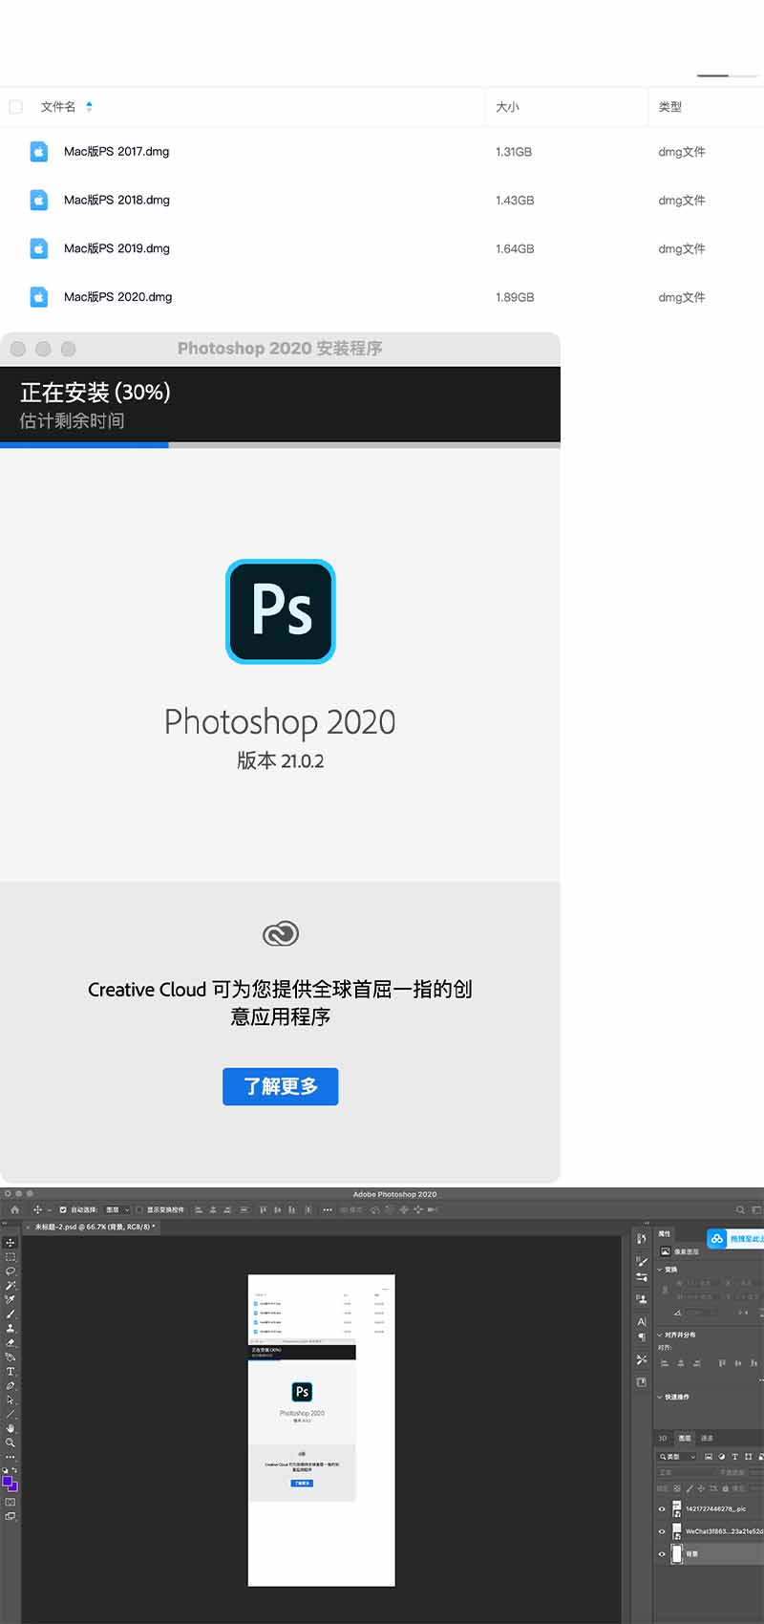Collapse the 对齐并分布 section

(x=660, y=1335)
